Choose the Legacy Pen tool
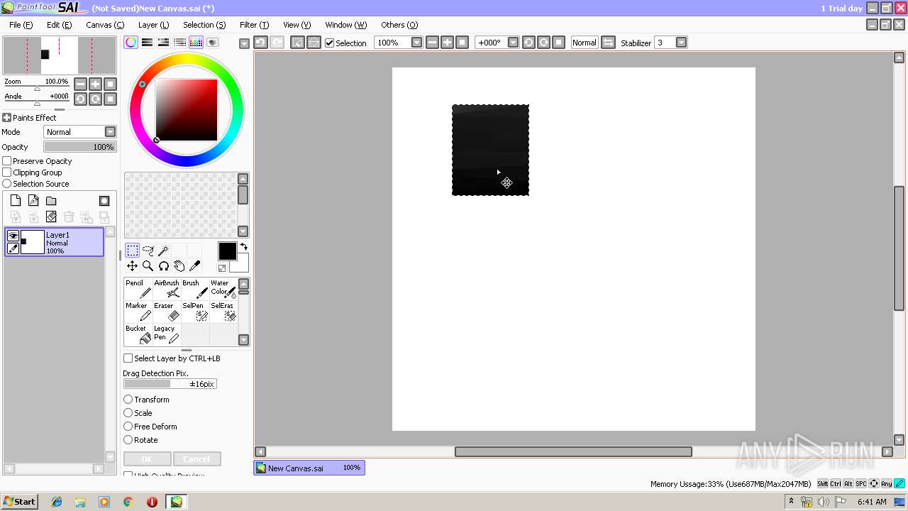Screen dimensions: 908x511 point(167,334)
